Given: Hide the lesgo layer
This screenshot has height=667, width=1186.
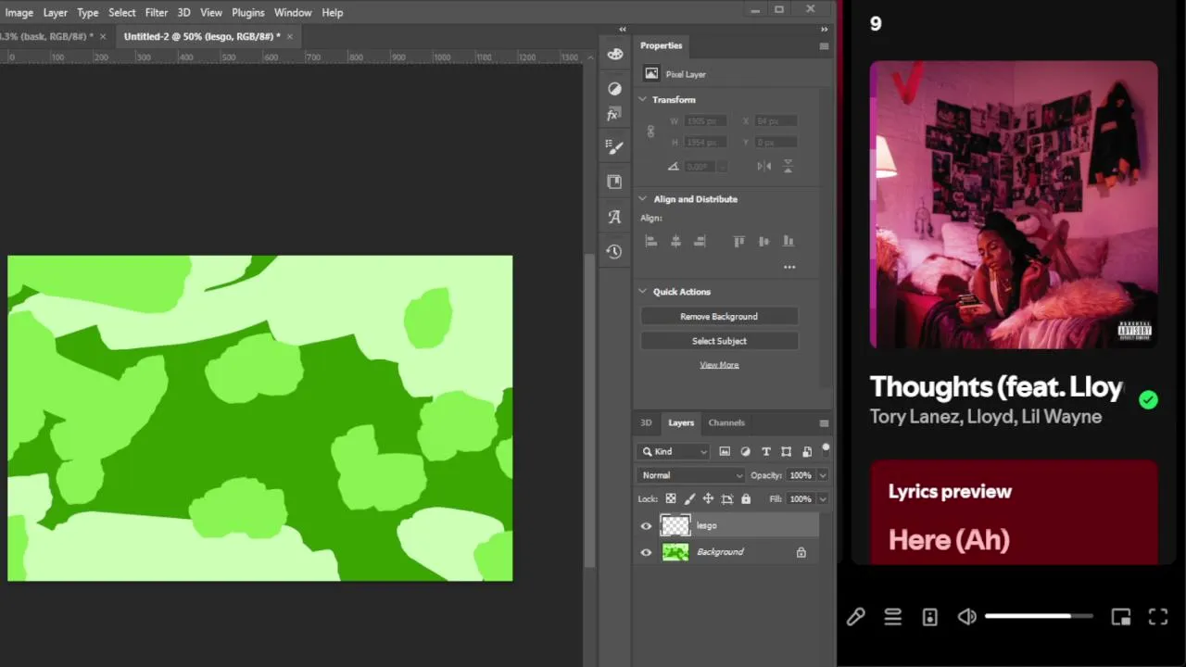Looking at the screenshot, I should coord(646,526).
